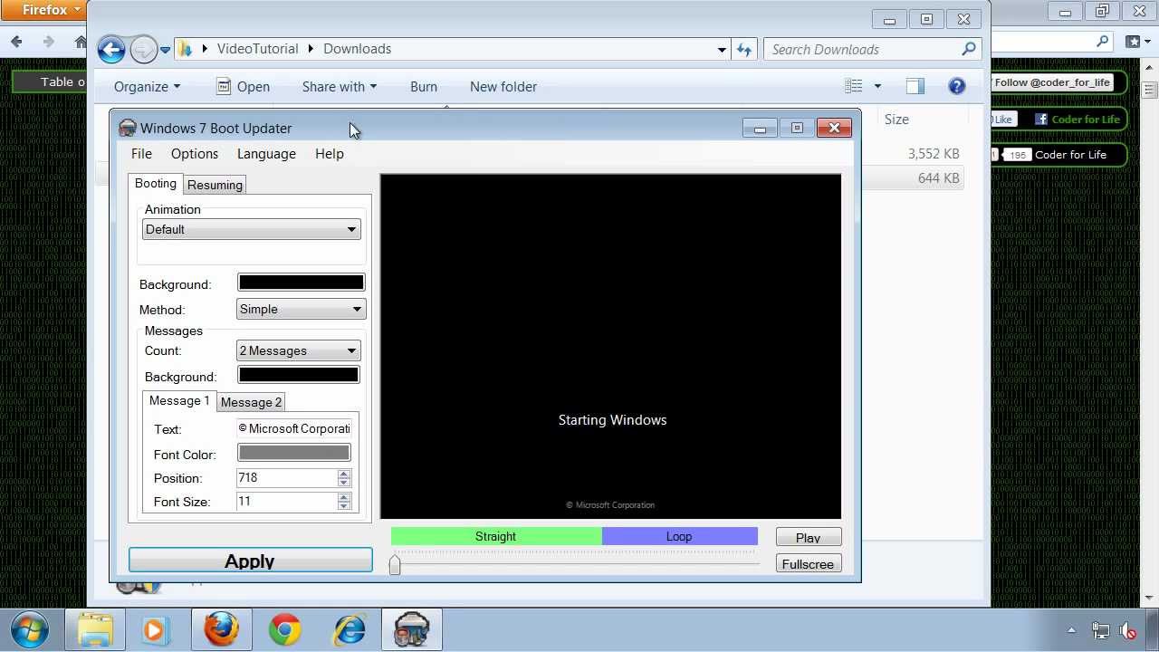Click the green Straight segment

click(x=496, y=537)
